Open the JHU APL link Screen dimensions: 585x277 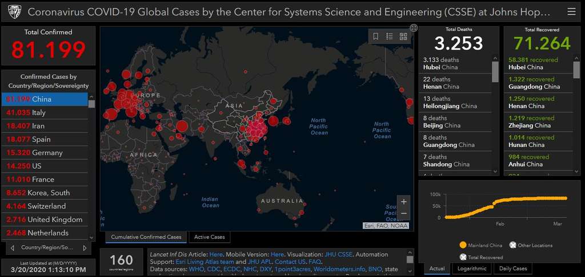(259, 262)
